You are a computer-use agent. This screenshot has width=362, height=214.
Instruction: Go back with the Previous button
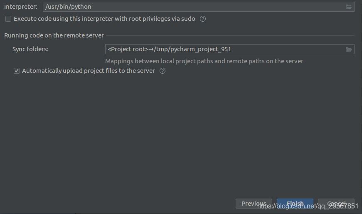(254, 204)
